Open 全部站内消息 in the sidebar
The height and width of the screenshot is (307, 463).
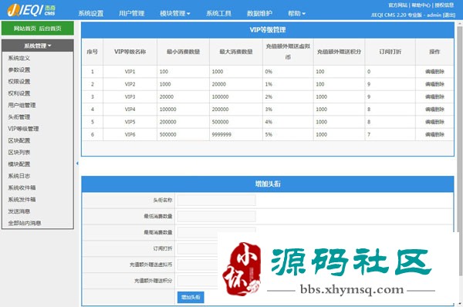click(x=25, y=223)
